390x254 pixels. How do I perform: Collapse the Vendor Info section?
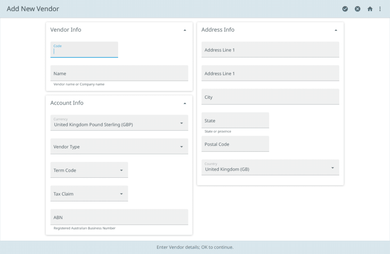pyautogui.click(x=185, y=30)
